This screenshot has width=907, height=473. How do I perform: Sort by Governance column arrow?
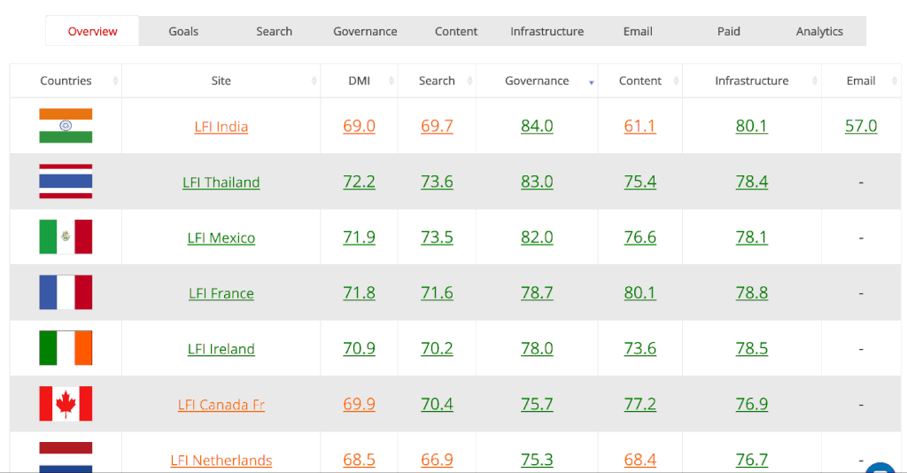click(591, 82)
